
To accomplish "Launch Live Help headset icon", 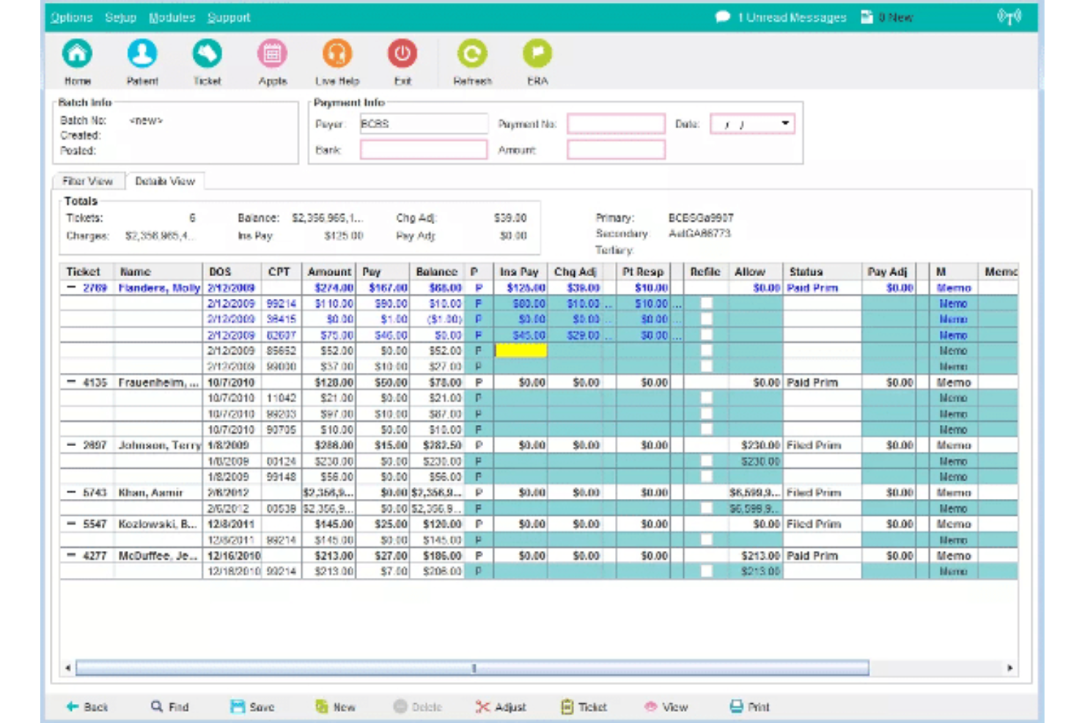I will [337, 53].
